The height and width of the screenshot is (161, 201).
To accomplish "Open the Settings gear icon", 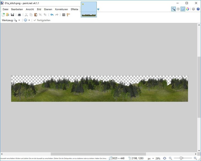I will [x=193, y=9].
